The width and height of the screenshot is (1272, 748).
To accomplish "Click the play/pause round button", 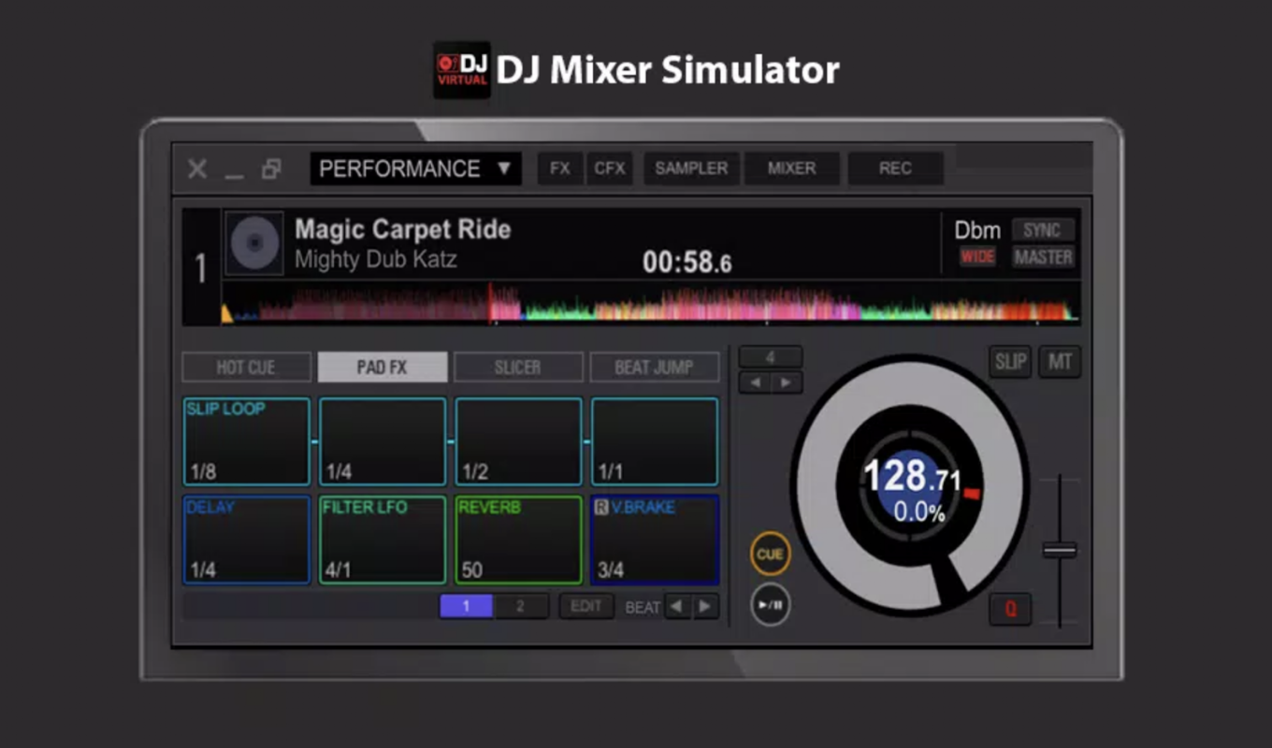I will [771, 605].
